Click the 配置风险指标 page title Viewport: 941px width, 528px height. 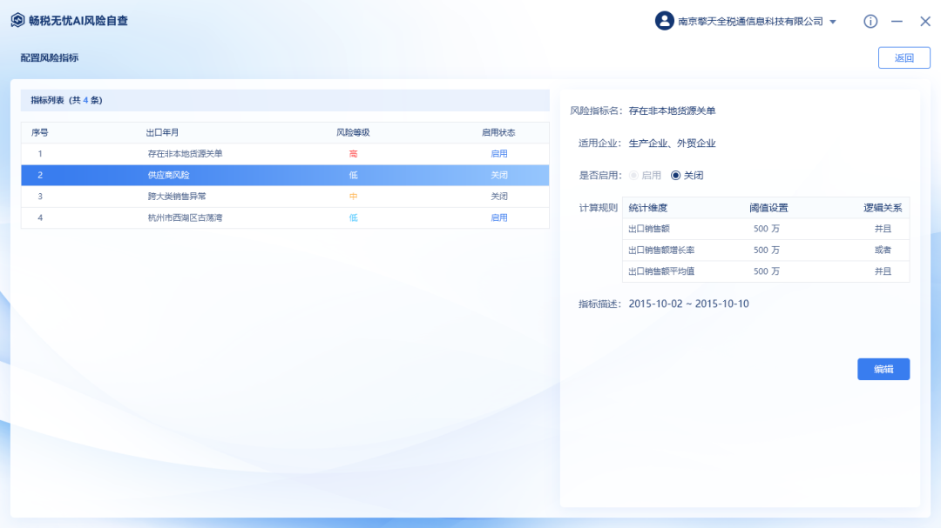pos(49,57)
